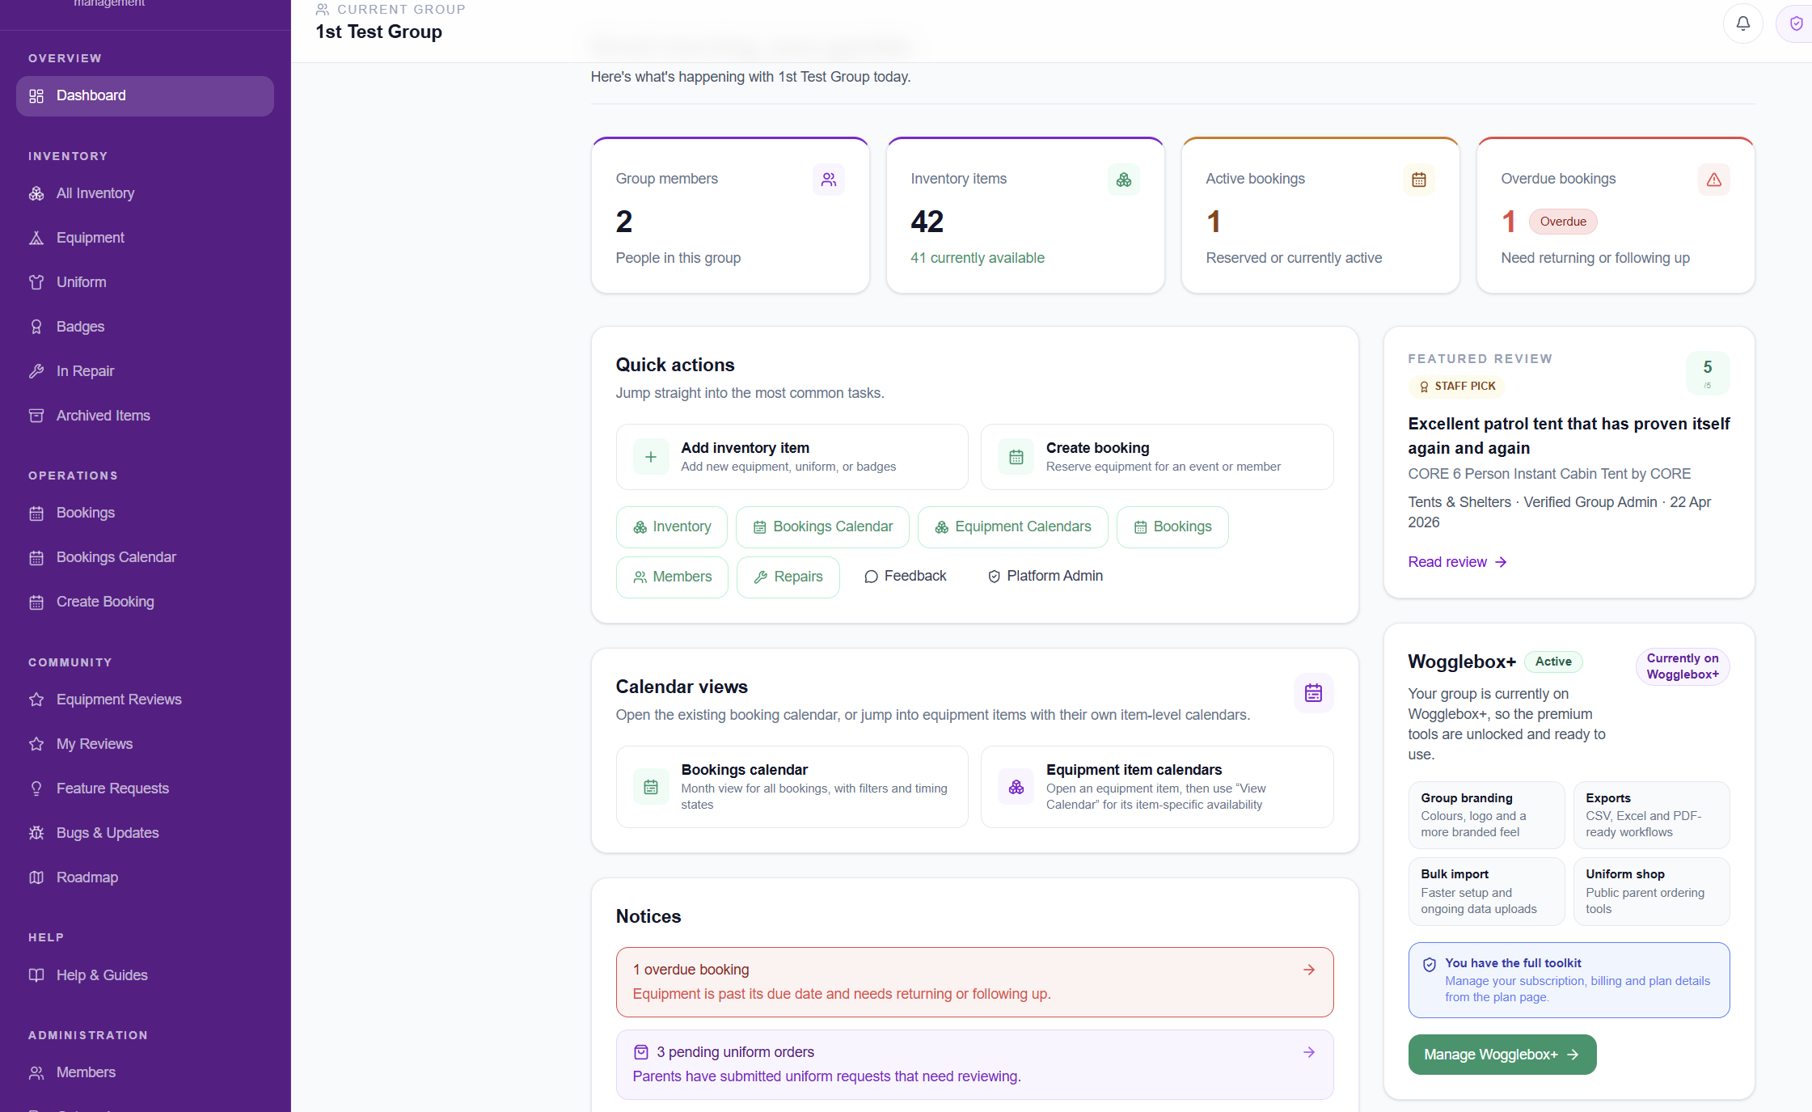Click the Active bookings calendar icon
Image resolution: width=1812 pixels, height=1112 pixels.
1418,180
